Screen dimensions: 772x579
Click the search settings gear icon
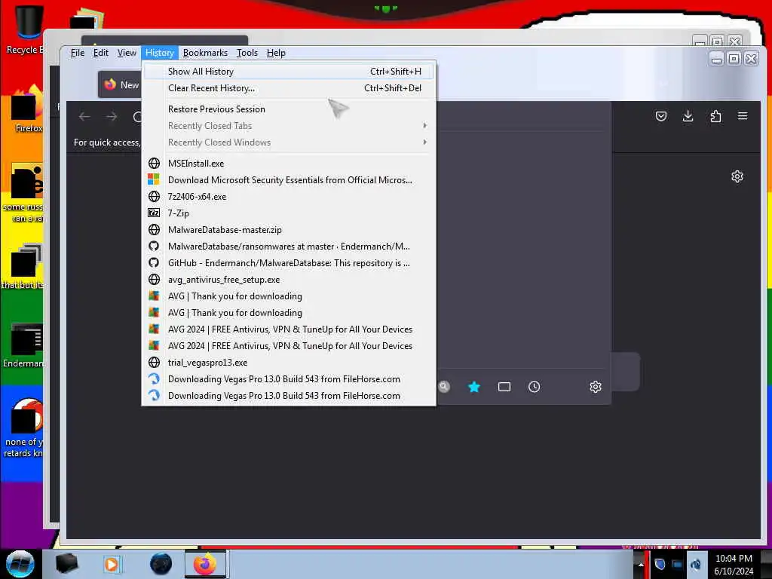(x=596, y=387)
